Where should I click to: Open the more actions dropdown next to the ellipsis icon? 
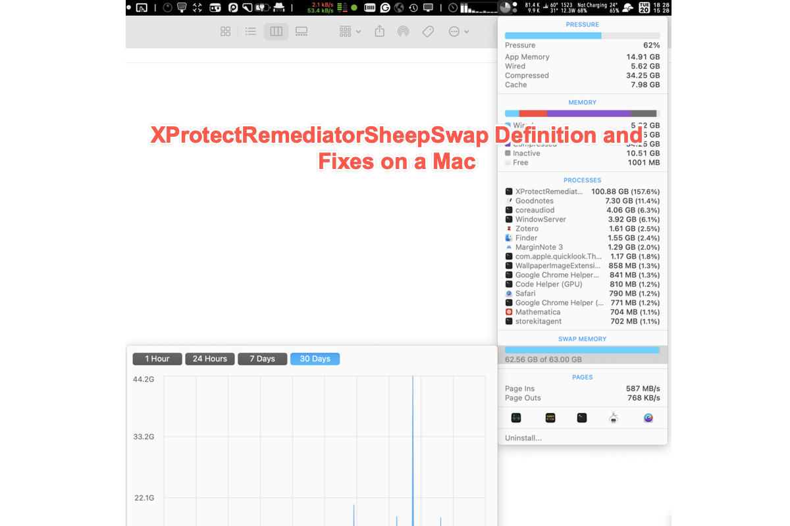click(459, 31)
